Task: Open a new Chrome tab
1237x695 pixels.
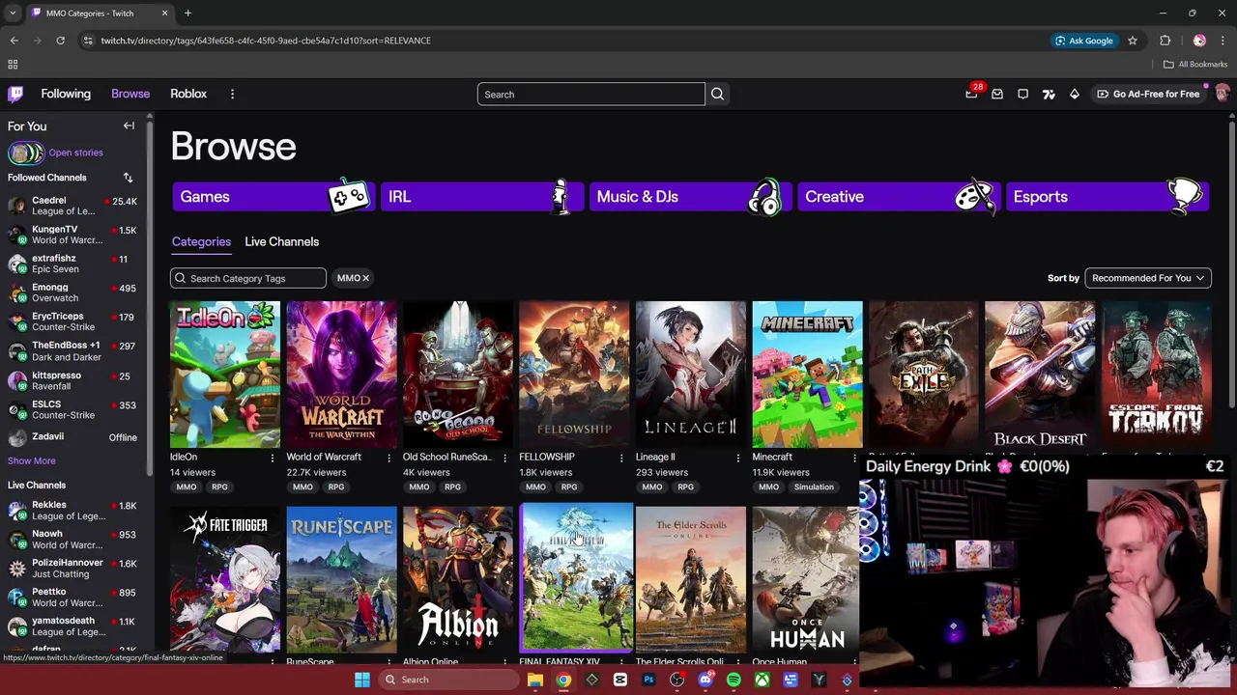Action: (187, 13)
